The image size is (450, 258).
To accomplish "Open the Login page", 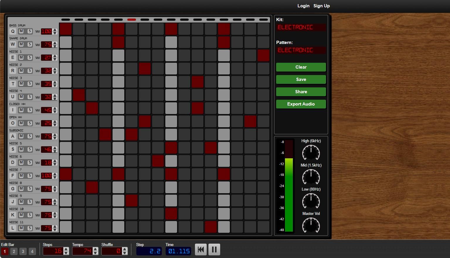I will click(x=303, y=6).
